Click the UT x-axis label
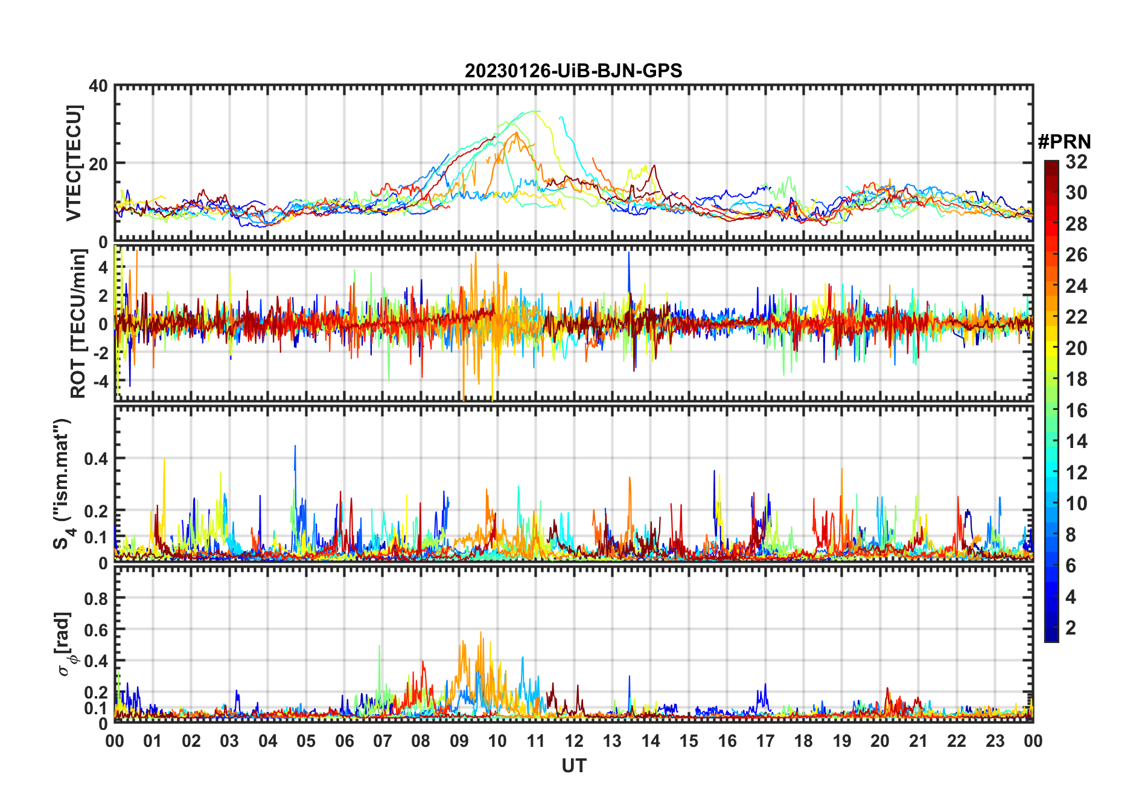Image resolution: width=1148 pixels, height=803 pixels. coord(573,766)
